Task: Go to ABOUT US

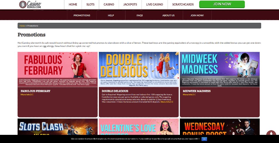Action: 168,15
